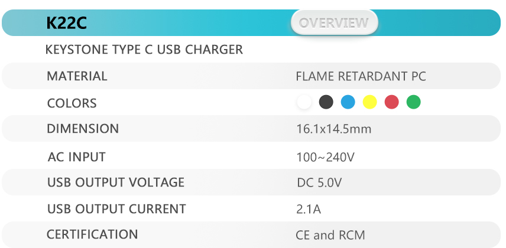This screenshot has width=506, height=248.
Task: Click the 16.1x14.5mm dimension value
Action: click(333, 129)
